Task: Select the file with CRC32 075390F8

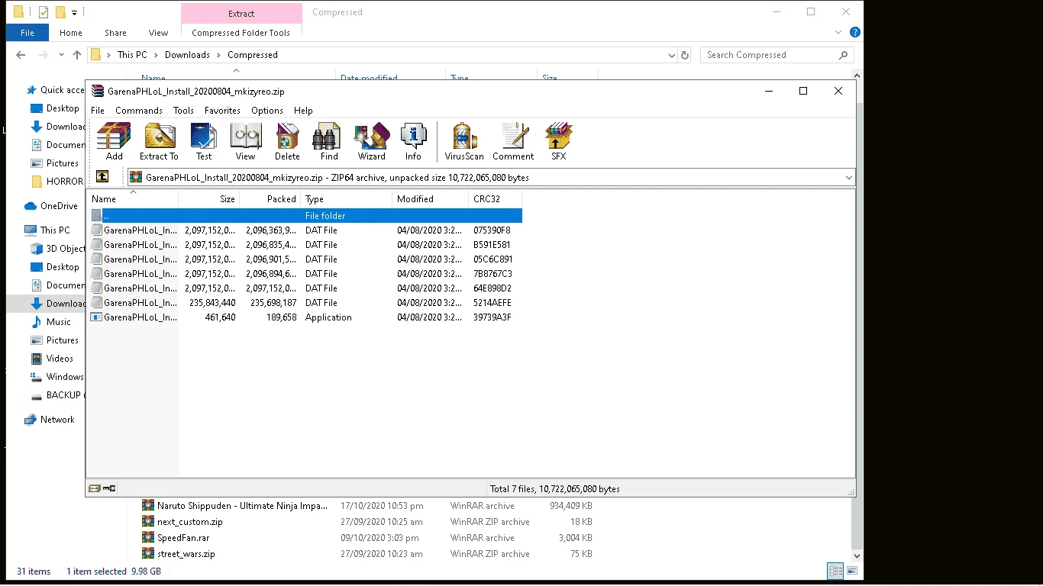Action: pyautogui.click(x=305, y=230)
